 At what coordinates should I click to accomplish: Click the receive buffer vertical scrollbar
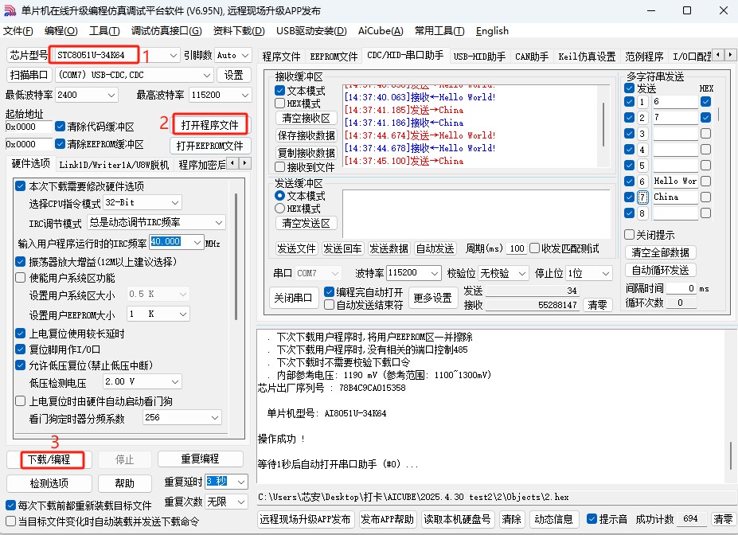tap(603, 125)
